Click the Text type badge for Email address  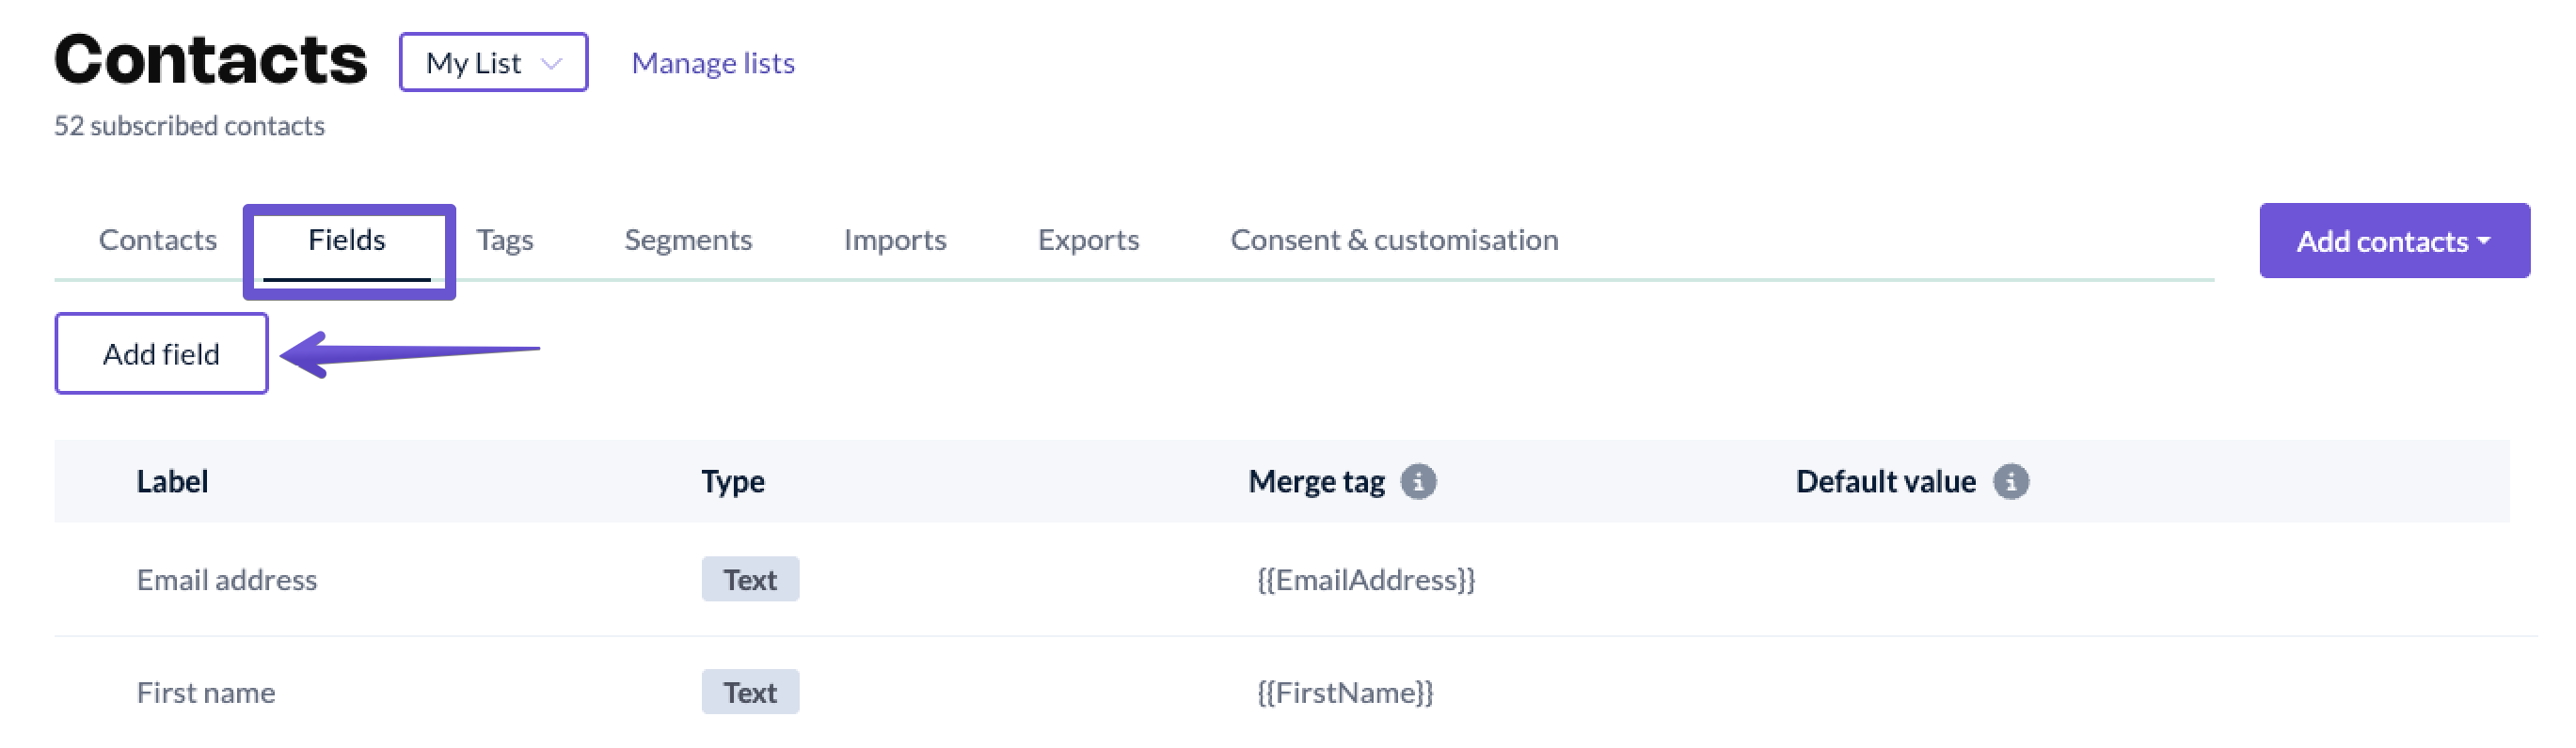pos(750,579)
